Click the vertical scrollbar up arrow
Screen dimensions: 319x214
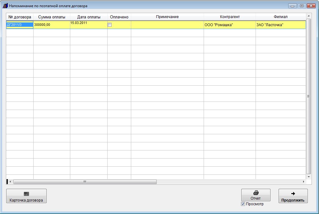pyautogui.click(x=309, y=16)
